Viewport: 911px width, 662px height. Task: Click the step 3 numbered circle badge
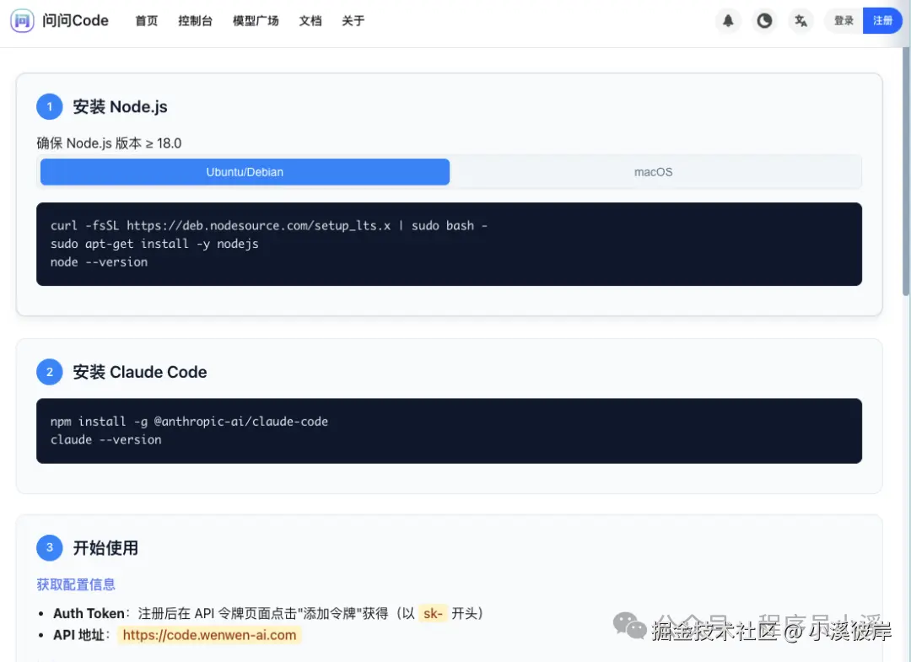[49, 547]
